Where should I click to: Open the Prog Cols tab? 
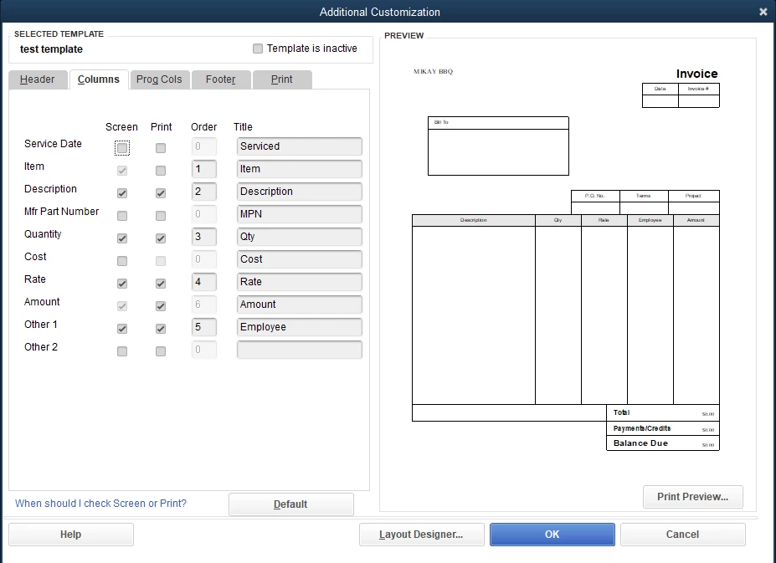(159, 79)
